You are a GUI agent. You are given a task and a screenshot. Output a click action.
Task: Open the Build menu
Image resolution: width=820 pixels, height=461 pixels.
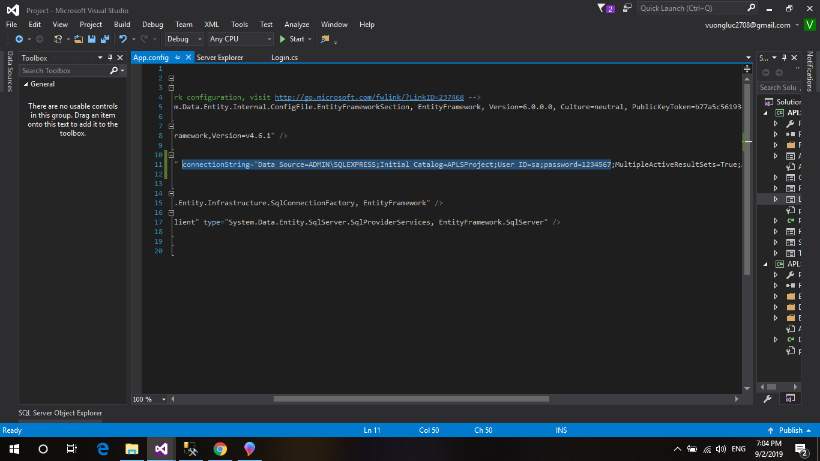point(122,25)
